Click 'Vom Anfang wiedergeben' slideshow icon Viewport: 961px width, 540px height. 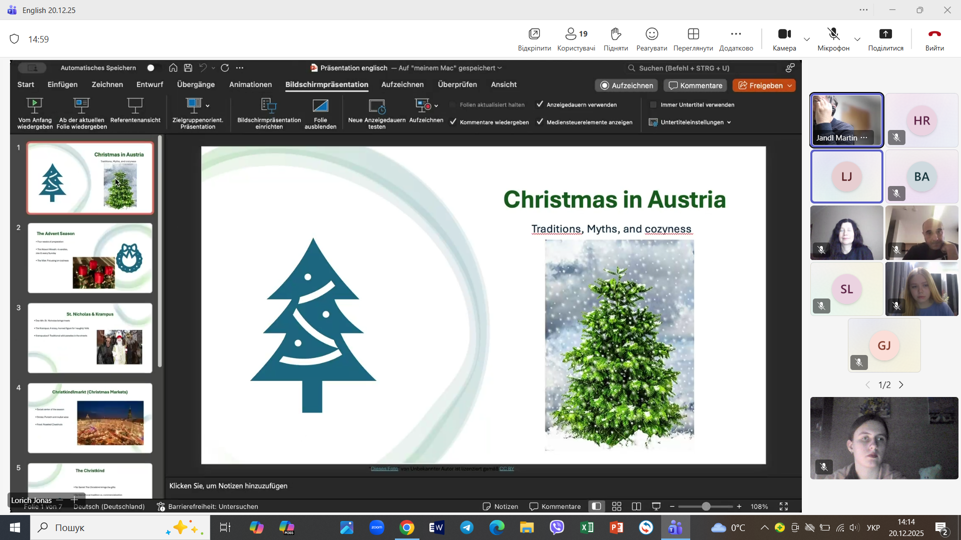[35, 105]
